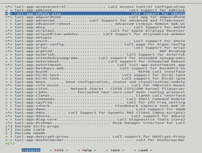The width and height of the screenshot is (202, 153).
Task: Select the luci-app-attendedsysupgrade entry
Action: (x=95, y=58)
